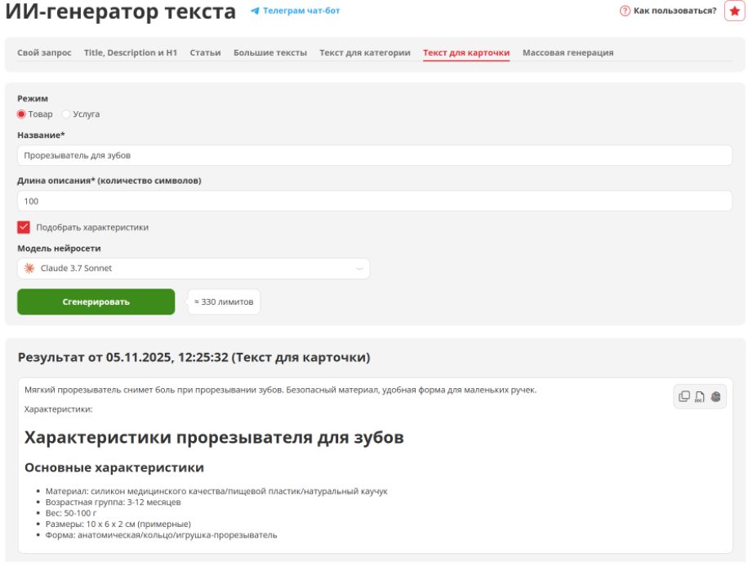
Task: Click the Длина описания input field
Action: (x=374, y=201)
